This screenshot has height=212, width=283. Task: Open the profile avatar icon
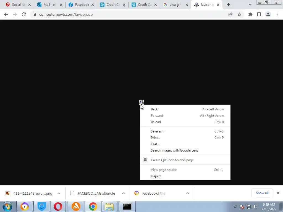pyautogui.click(x=268, y=14)
